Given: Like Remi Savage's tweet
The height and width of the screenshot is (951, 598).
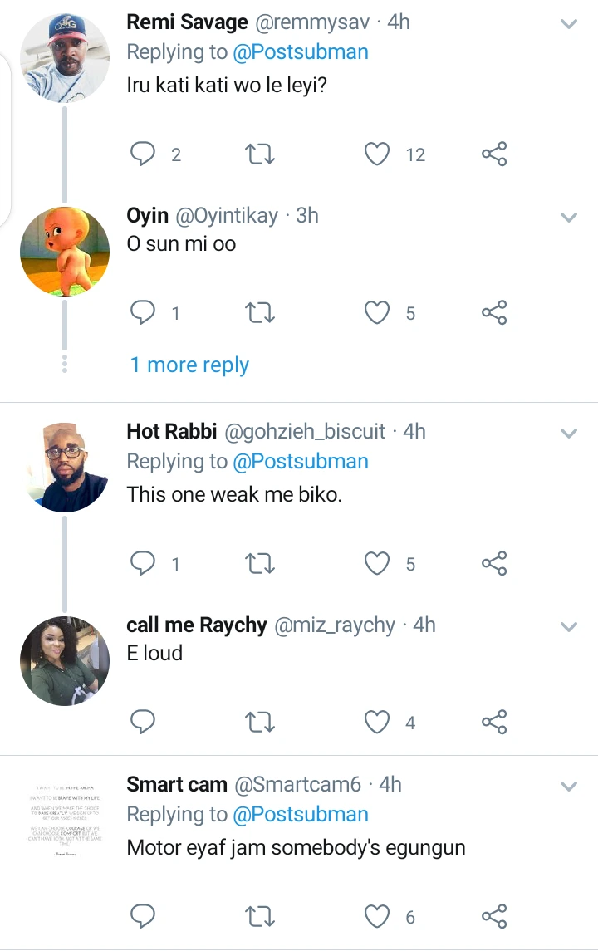Looking at the screenshot, I should point(378,154).
